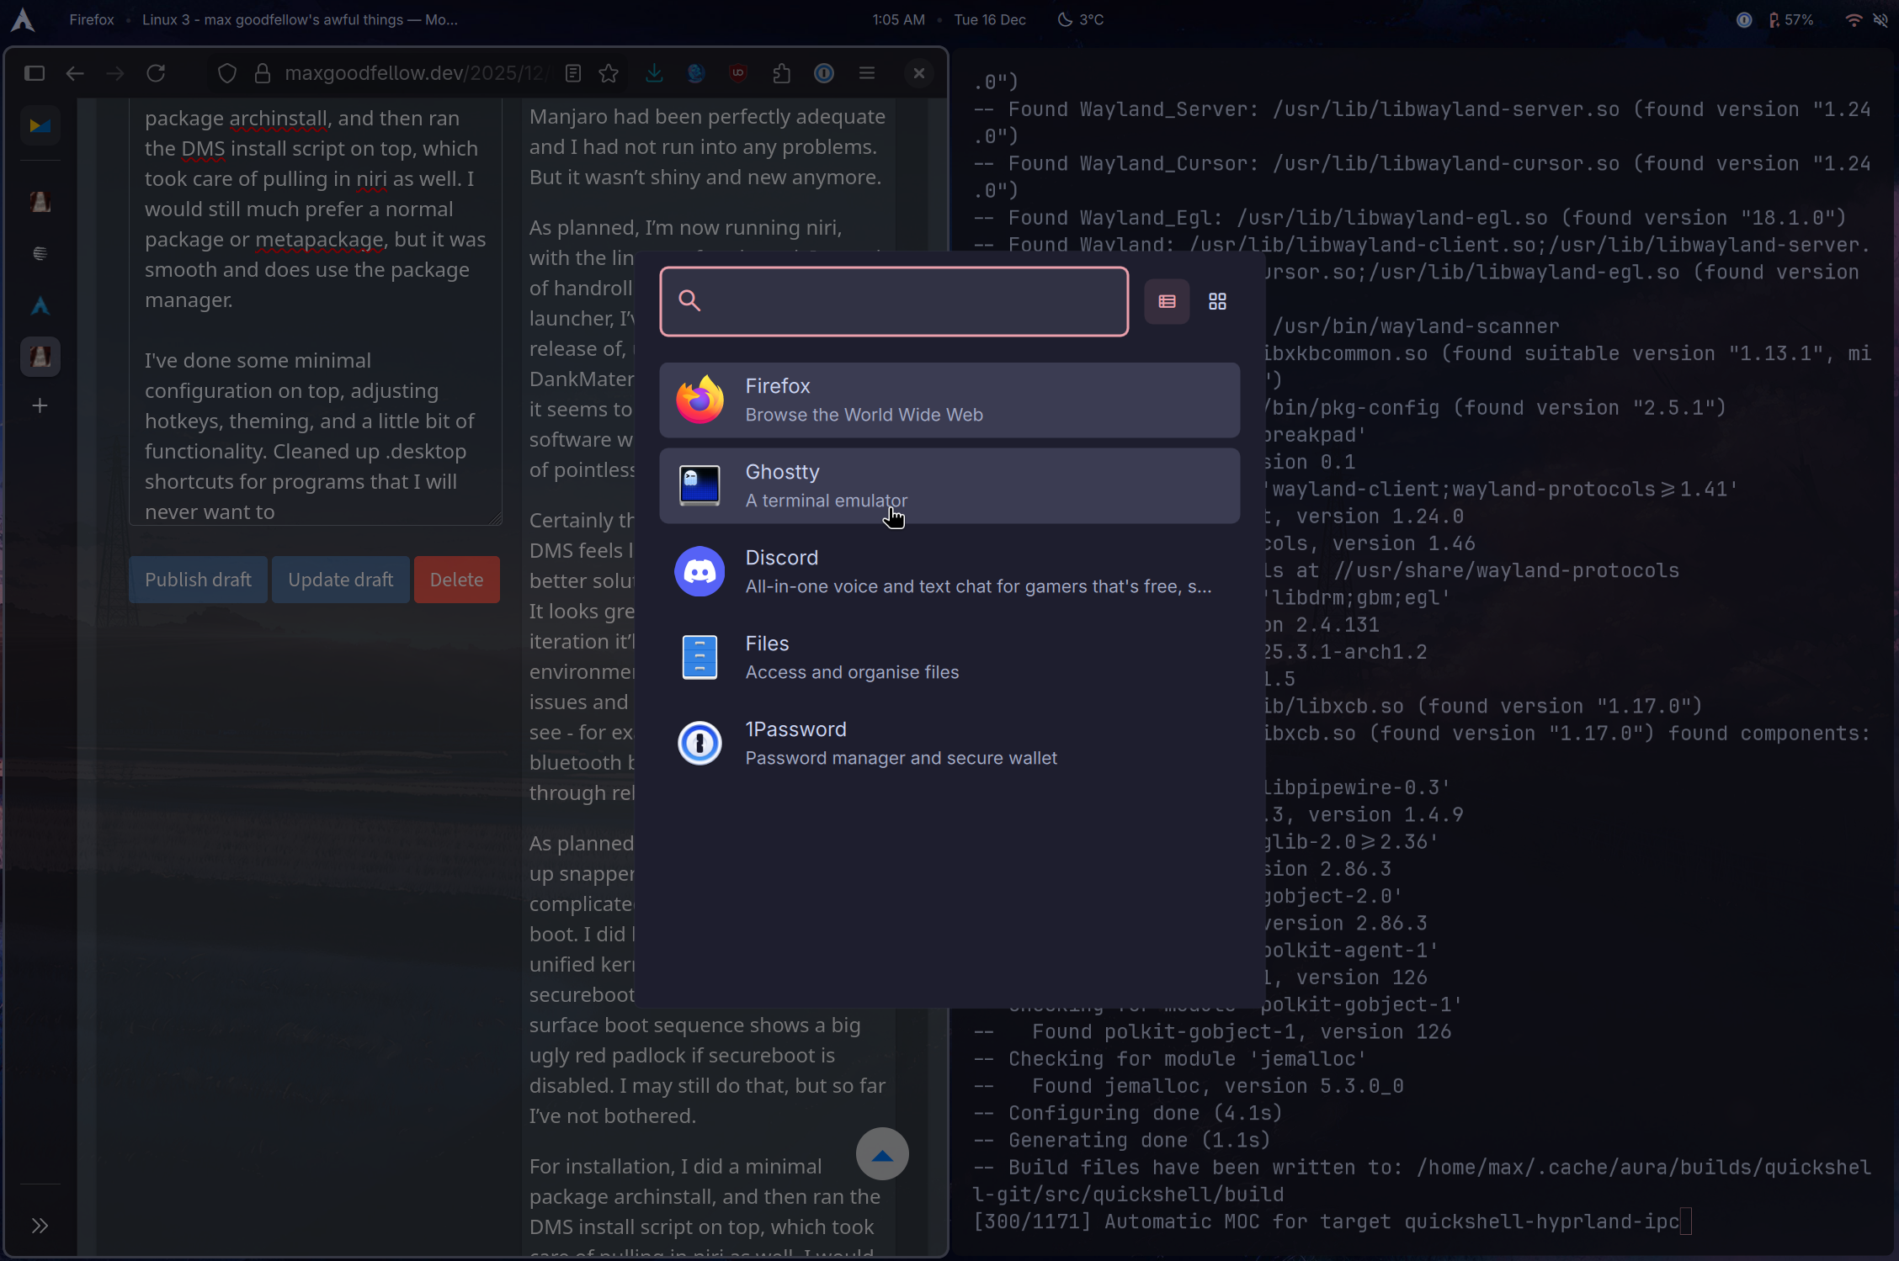Toggle tracking protection with the shield icon

pyautogui.click(x=226, y=73)
